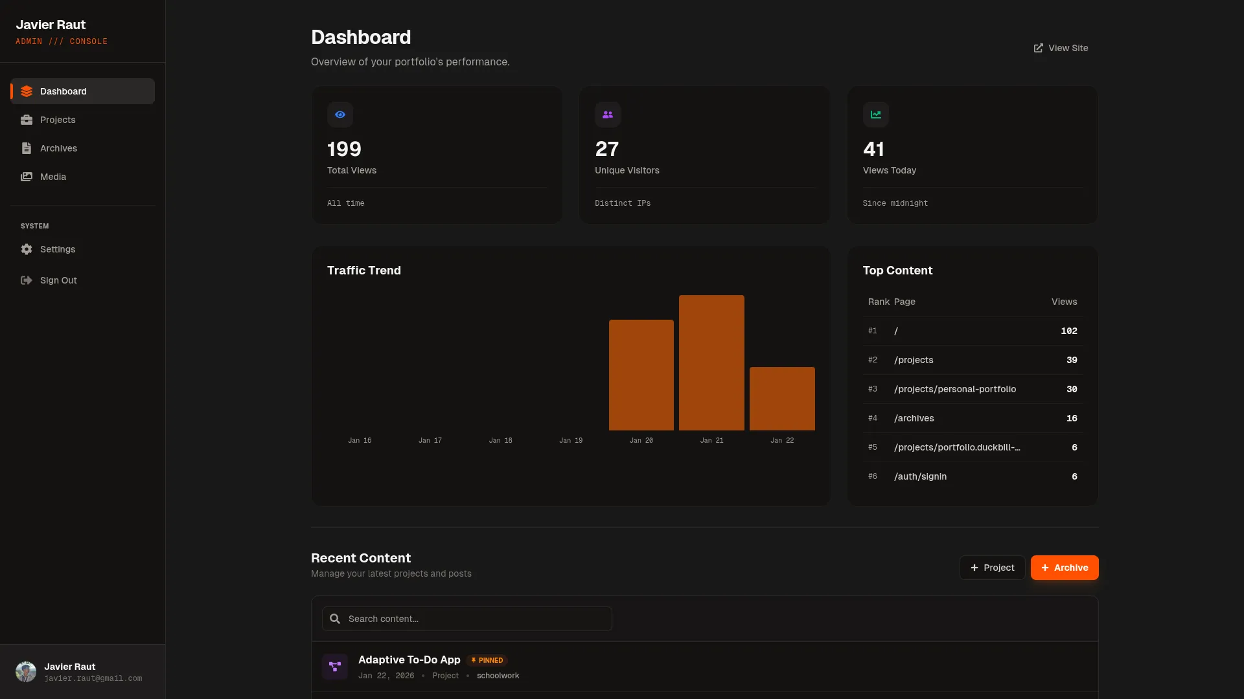The width and height of the screenshot is (1244, 699).
Task: Go to Archives in the sidebar
Action: pyautogui.click(x=58, y=148)
